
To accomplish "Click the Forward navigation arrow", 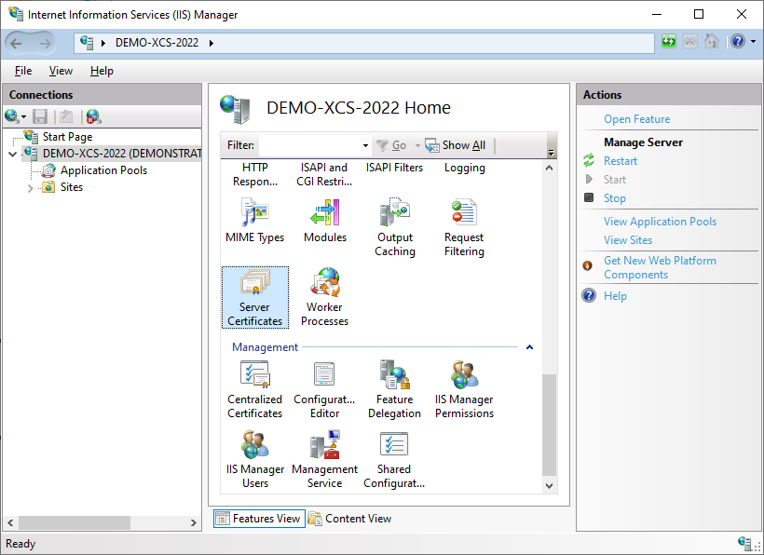I will pos(46,44).
